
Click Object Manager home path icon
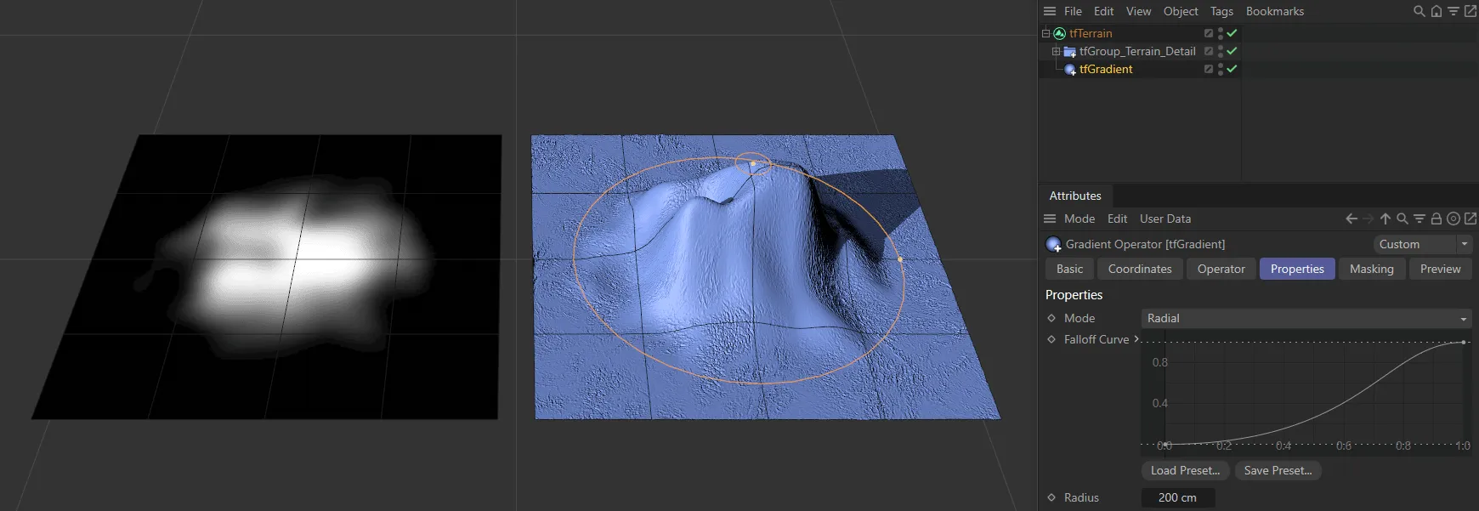pyautogui.click(x=1436, y=11)
